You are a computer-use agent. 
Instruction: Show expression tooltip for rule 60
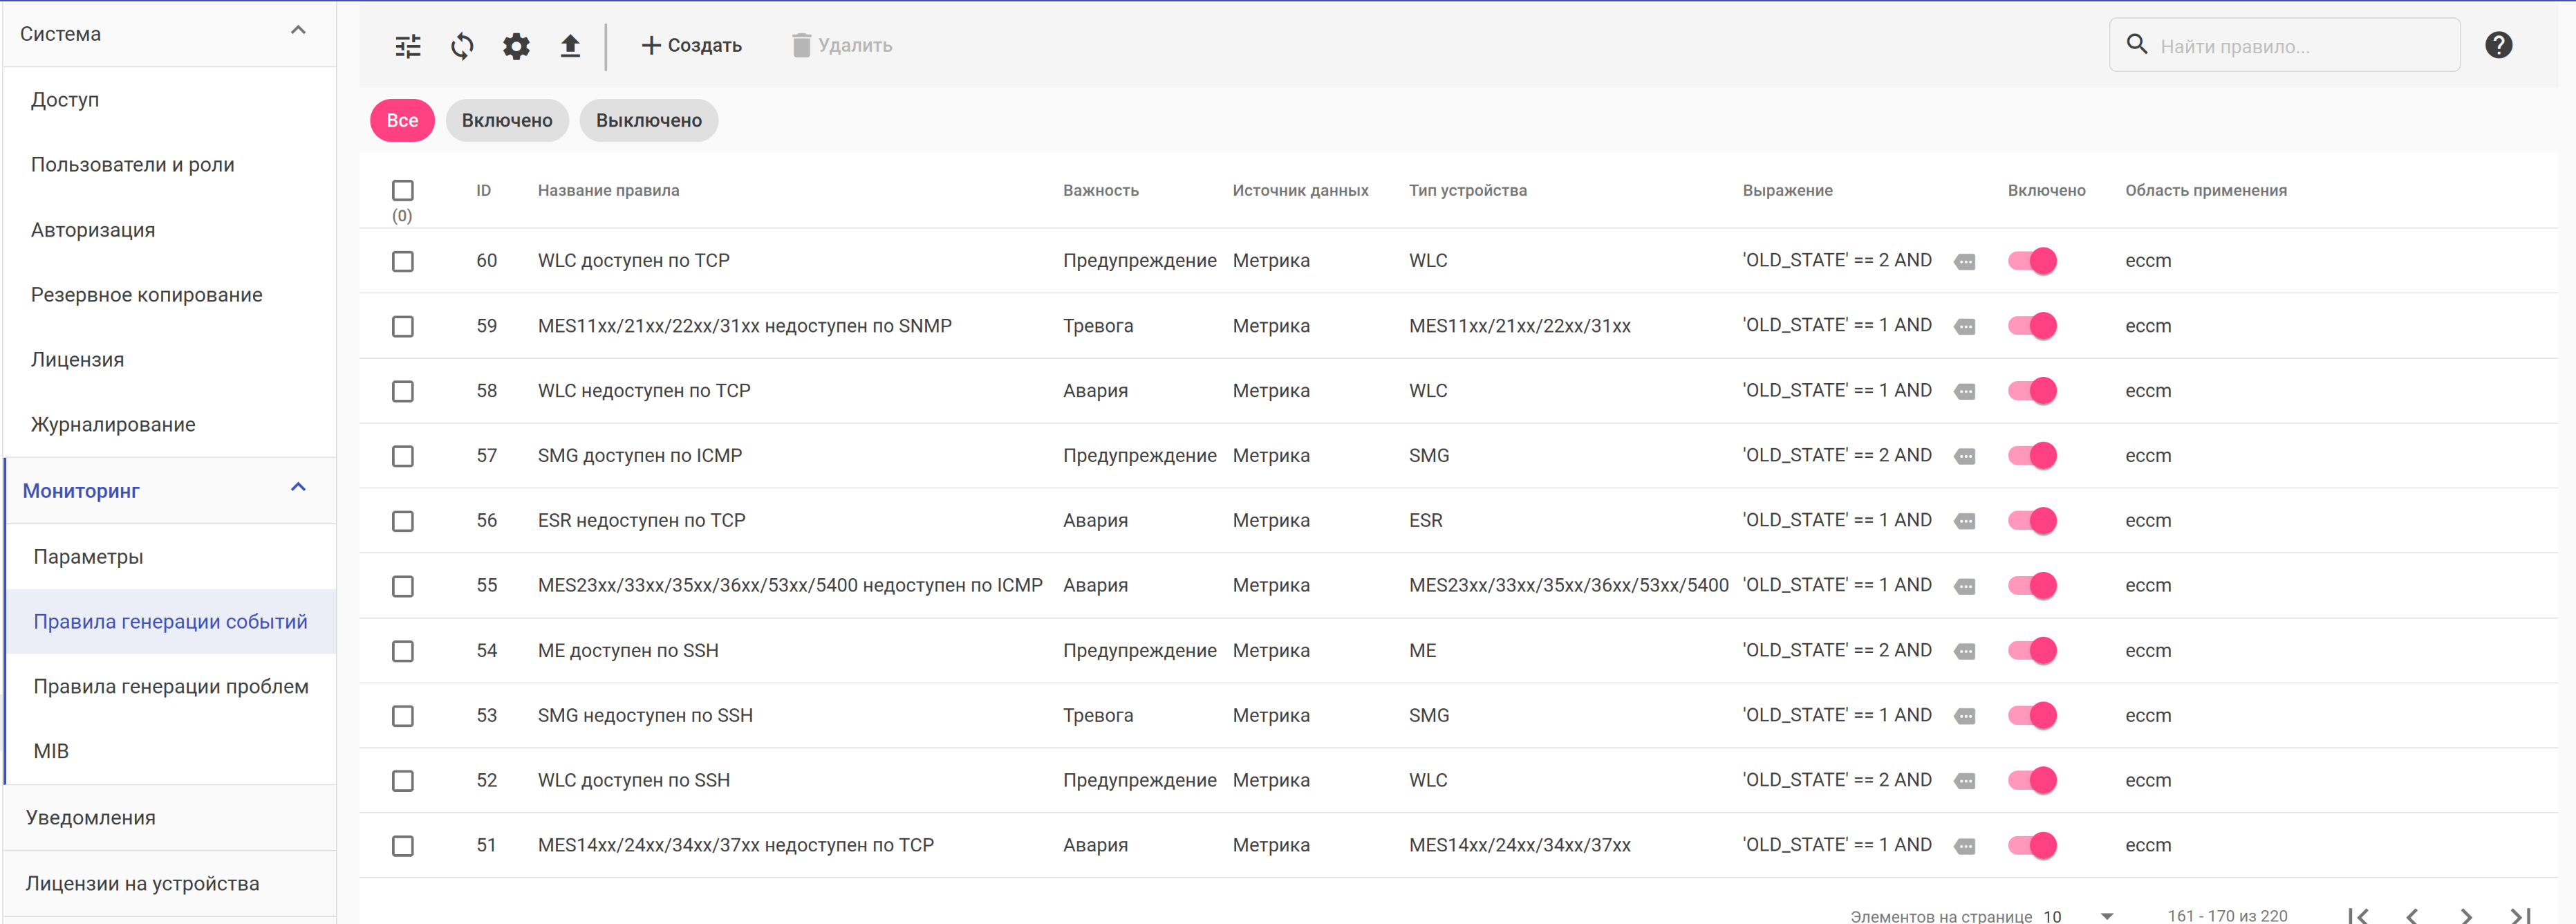coord(1965,262)
